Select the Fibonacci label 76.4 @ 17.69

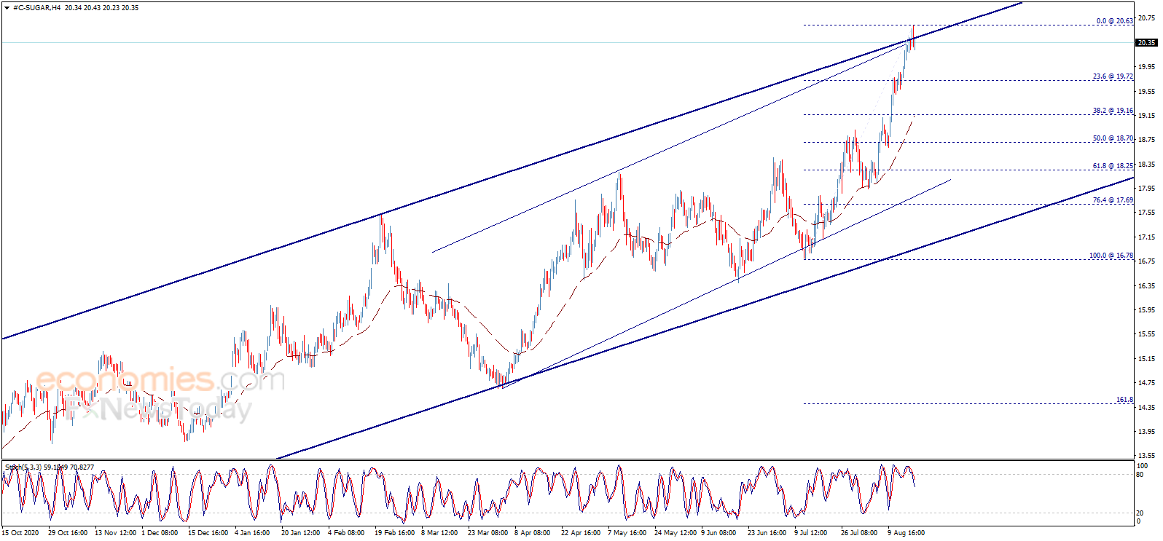[x=1113, y=200]
